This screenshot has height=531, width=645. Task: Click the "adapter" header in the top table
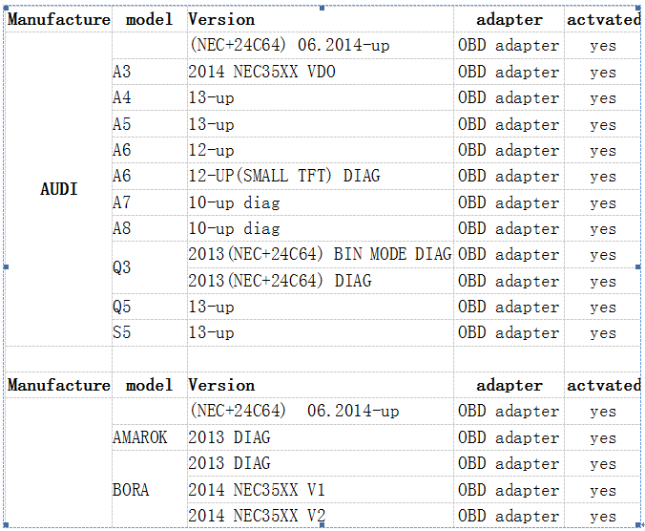click(x=510, y=19)
